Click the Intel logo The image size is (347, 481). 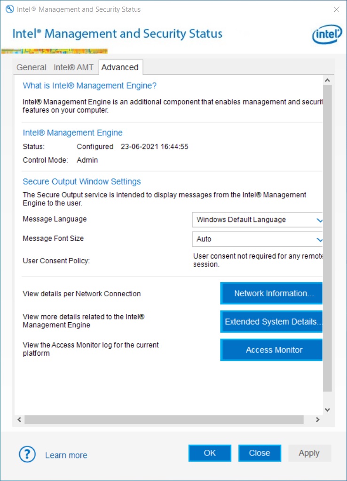point(327,34)
